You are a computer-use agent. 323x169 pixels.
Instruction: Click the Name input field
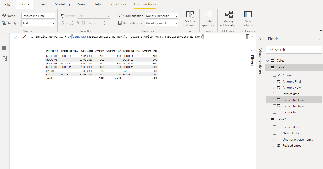(x=38, y=16)
